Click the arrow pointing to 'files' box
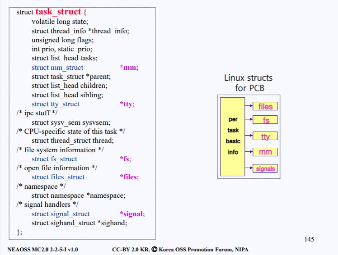This screenshot has width=338, height=255. click(249, 105)
